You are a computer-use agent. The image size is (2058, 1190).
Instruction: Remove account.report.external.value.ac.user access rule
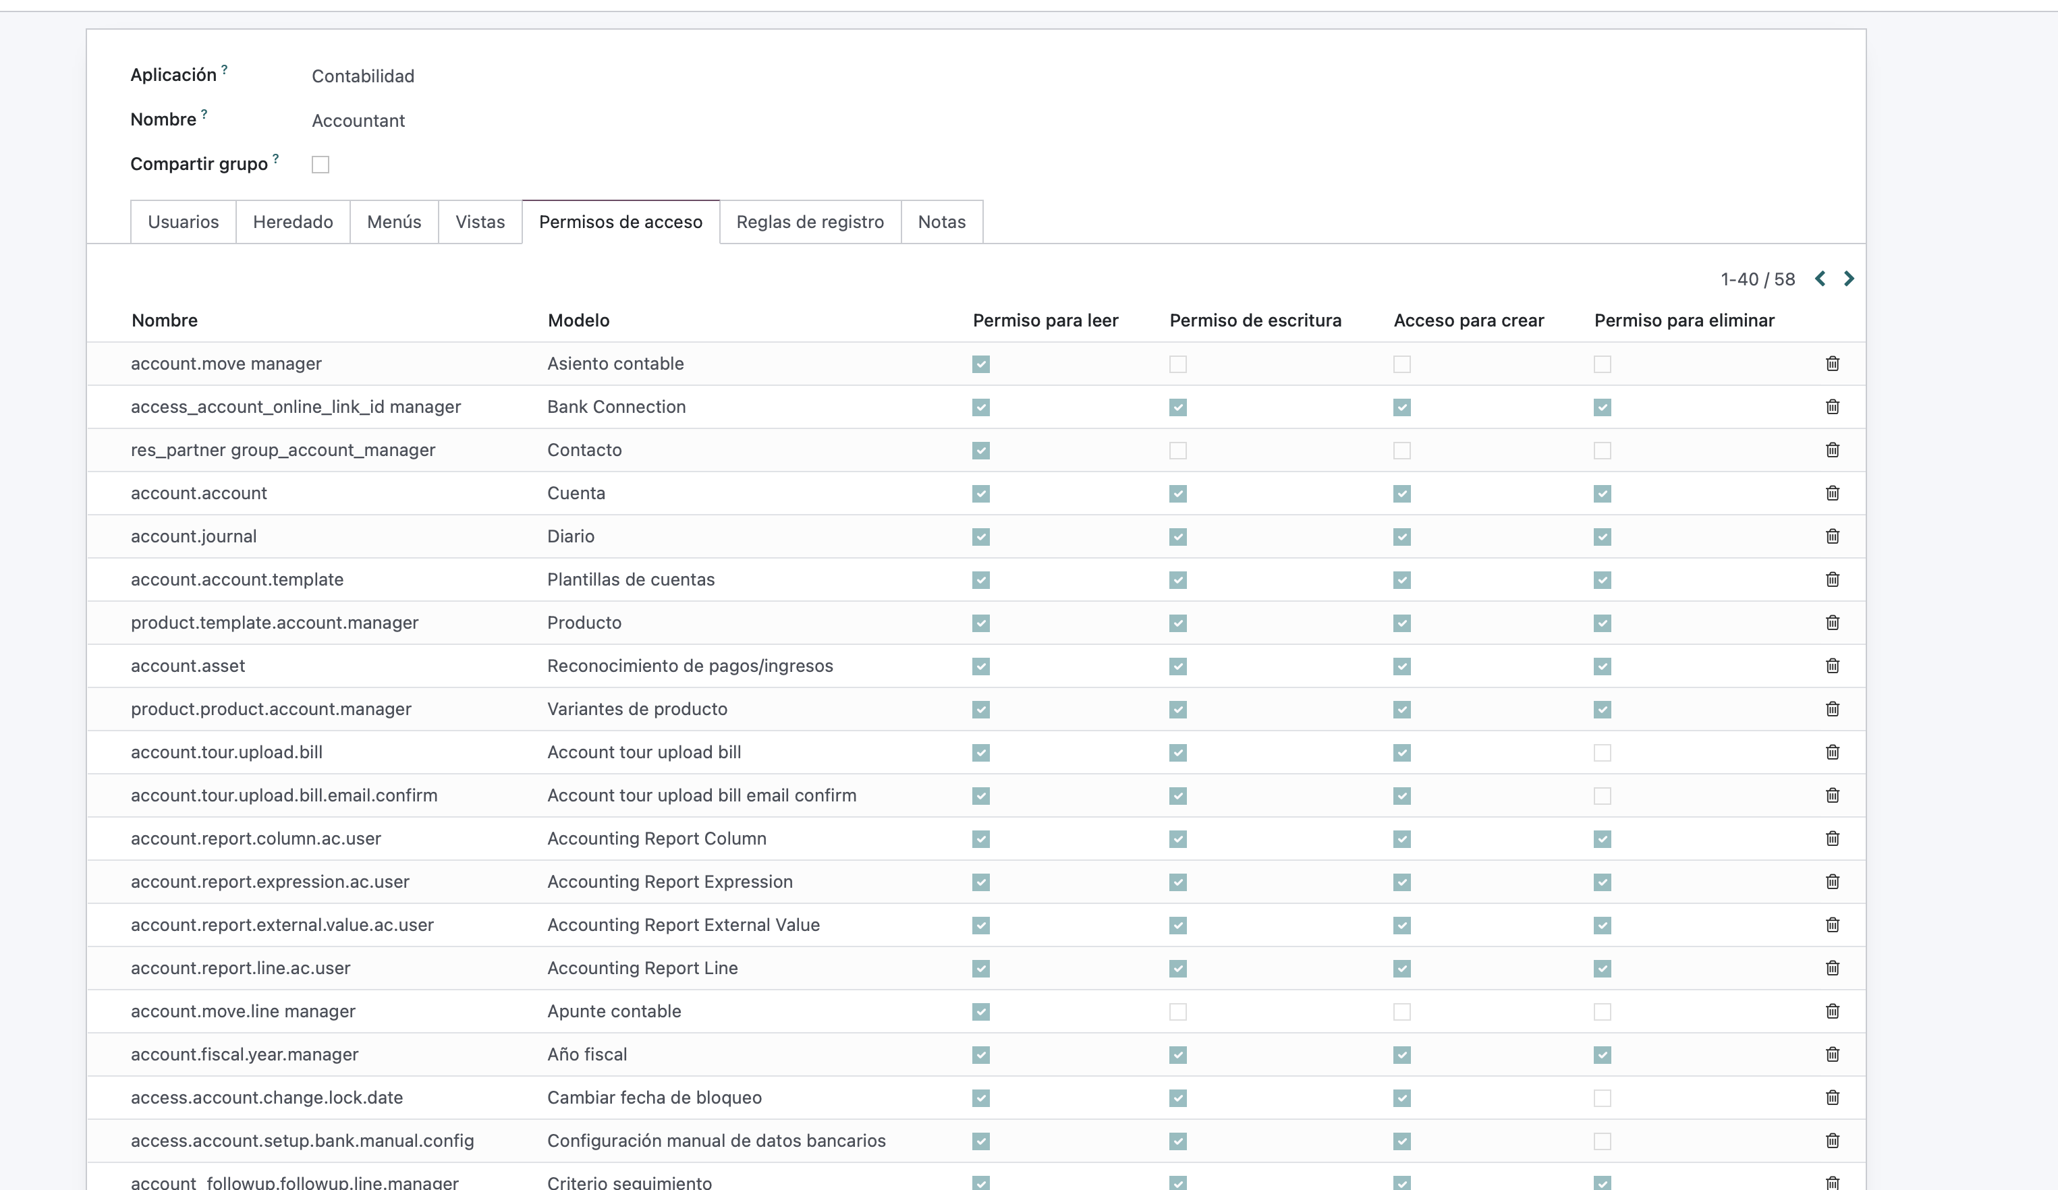tap(1832, 926)
